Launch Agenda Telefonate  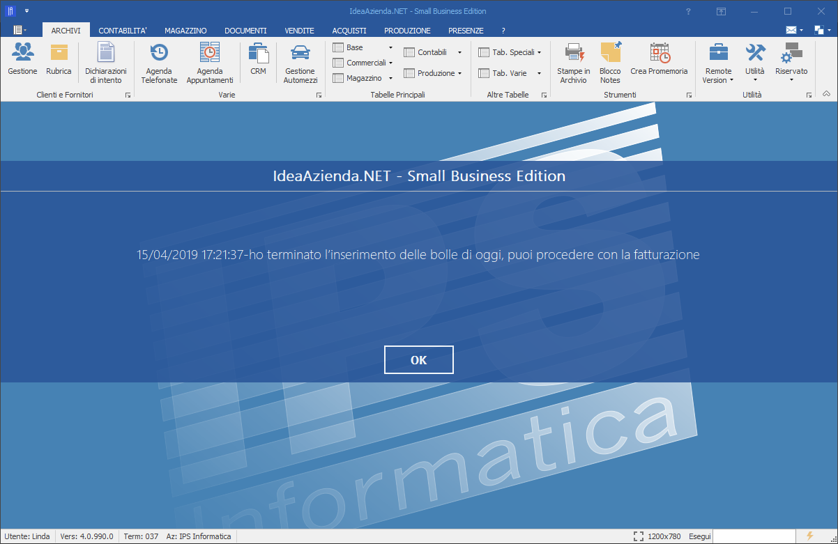[159, 63]
